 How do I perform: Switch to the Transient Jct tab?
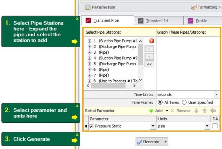pyautogui.click(x=158, y=21)
